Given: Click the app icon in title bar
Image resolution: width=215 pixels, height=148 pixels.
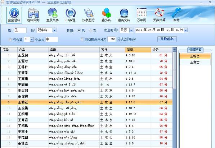Looking at the screenshot, I should pyautogui.click(x=3, y=2).
